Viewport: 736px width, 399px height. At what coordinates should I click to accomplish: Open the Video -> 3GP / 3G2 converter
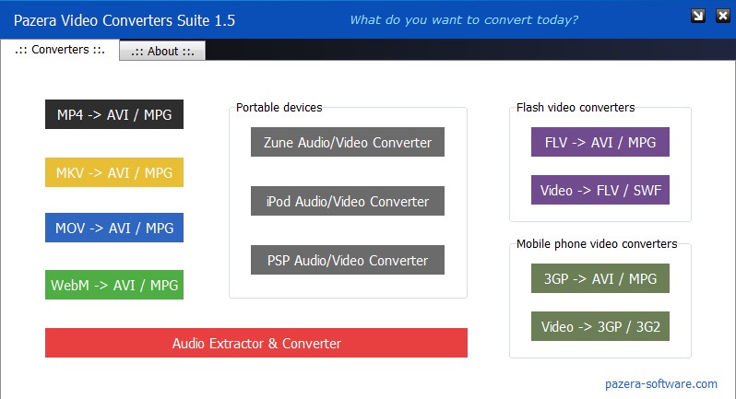click(600, 326)
